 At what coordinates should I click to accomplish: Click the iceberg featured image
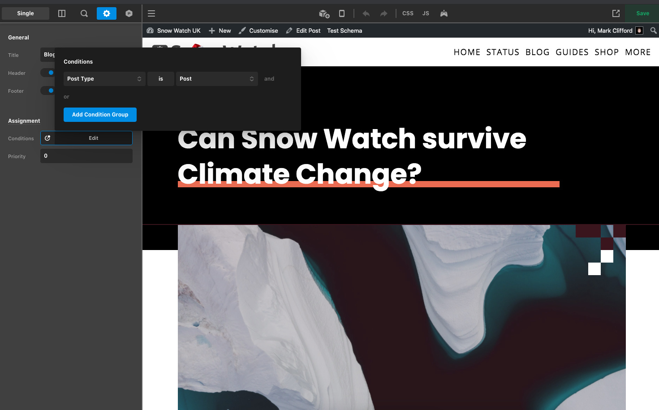(401, 317)
